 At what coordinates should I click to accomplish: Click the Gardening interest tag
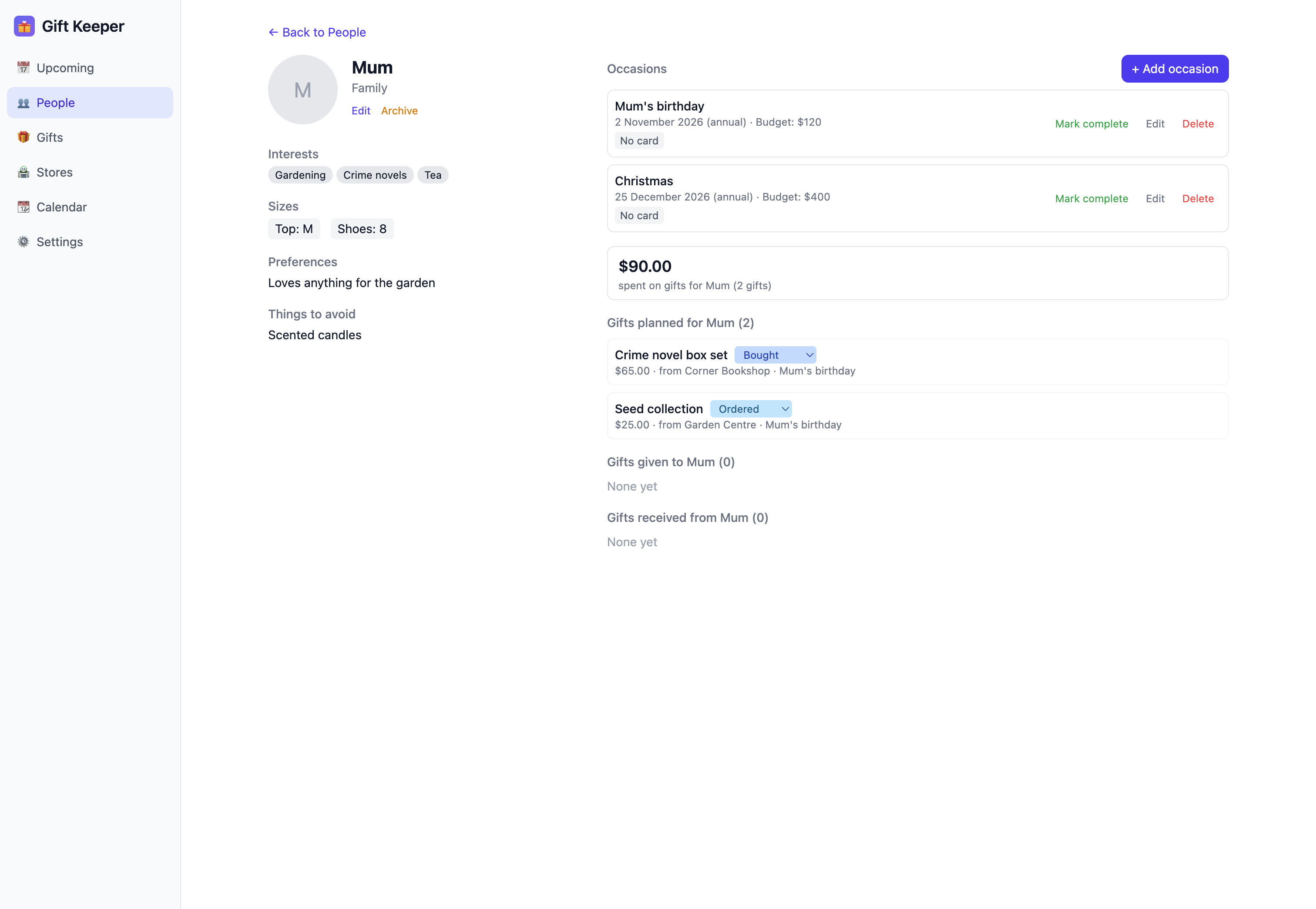click(300, 175)
